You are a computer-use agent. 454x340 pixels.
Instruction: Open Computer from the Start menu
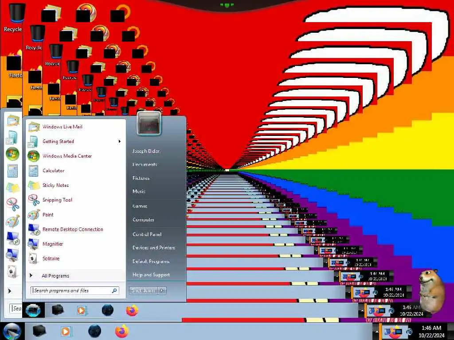(x=143, y=220)
